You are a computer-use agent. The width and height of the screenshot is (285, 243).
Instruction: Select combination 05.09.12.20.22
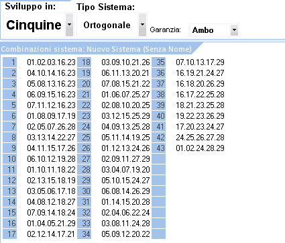125,234
